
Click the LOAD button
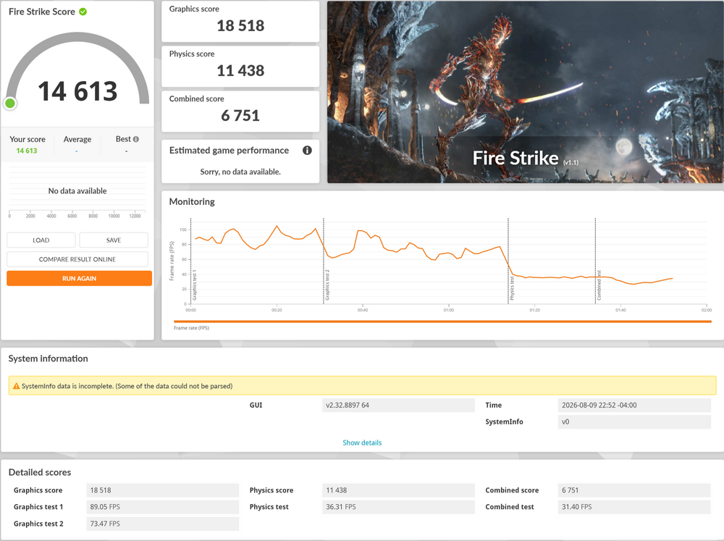(41, 240)
